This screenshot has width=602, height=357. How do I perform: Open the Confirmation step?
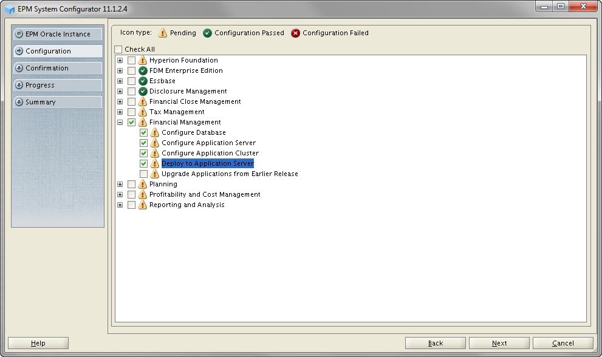(58, 68)
